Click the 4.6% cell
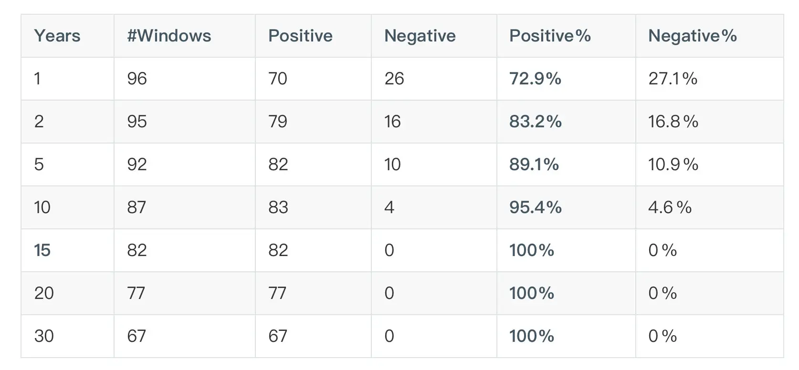Screen dimensions: 799x370 (670, 207)
